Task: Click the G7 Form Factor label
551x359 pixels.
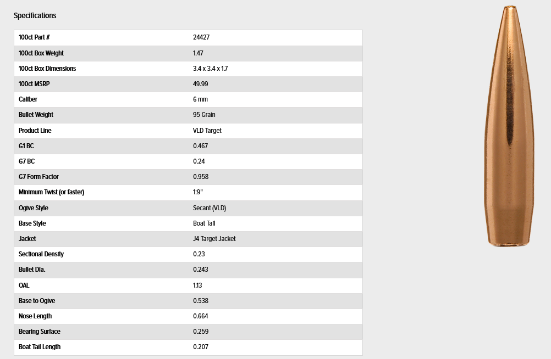Action: coord(38,177)
